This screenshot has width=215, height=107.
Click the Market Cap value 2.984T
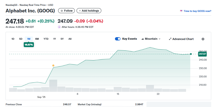(139, 104)
